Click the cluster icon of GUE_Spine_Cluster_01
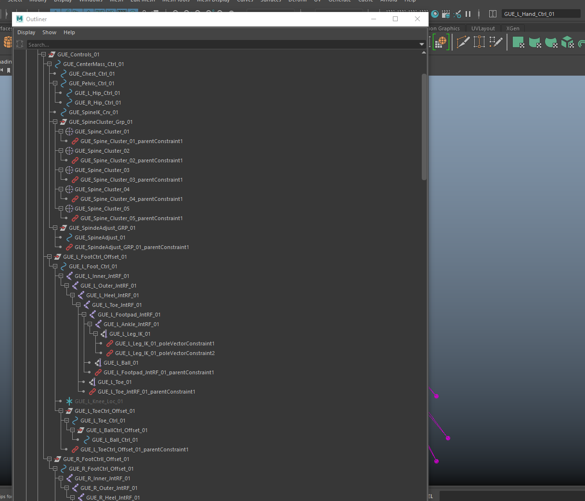Screen dimensions: 585x501 click(x=69, y=132)
